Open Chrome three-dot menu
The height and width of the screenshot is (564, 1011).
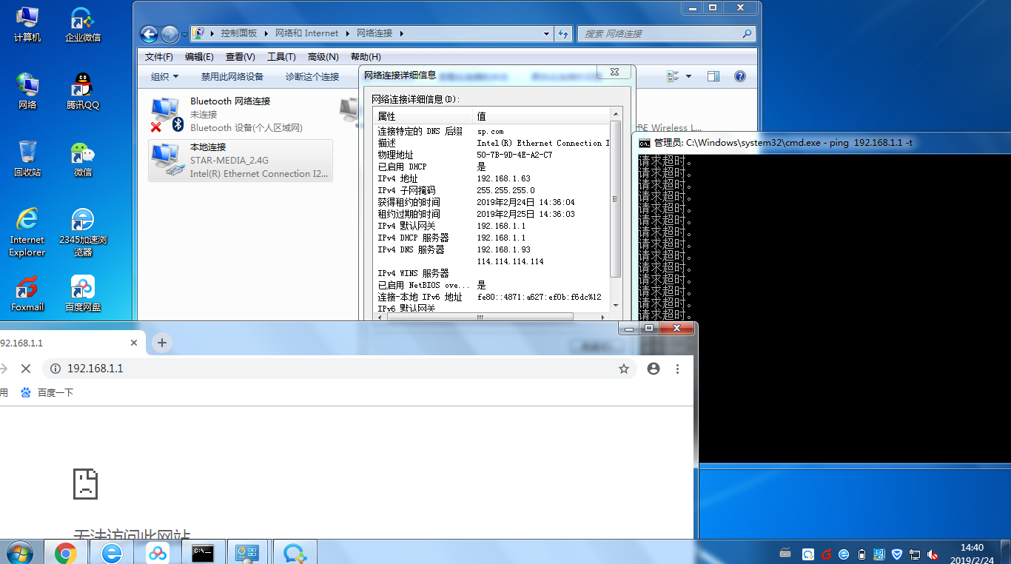point(677,369)
